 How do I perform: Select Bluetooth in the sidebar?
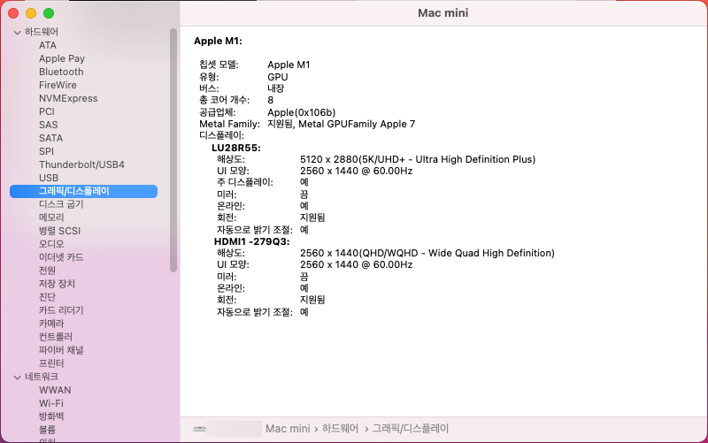[61, 72]
